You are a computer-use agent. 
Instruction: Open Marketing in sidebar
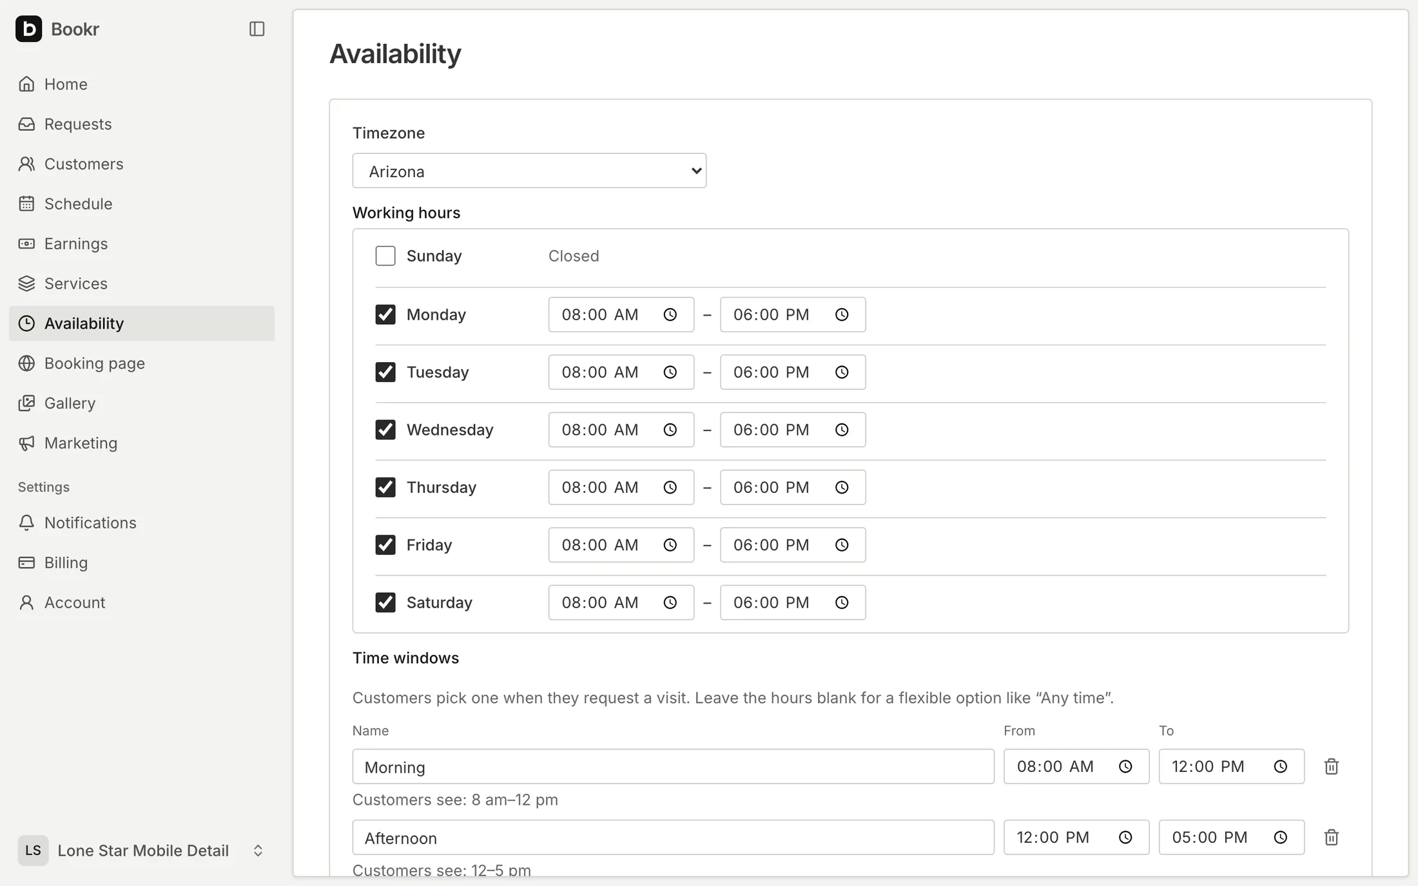pos(142,443)
